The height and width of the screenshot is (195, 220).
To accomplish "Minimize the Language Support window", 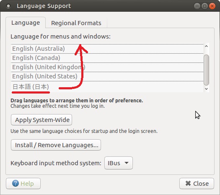I will [197, 6].
